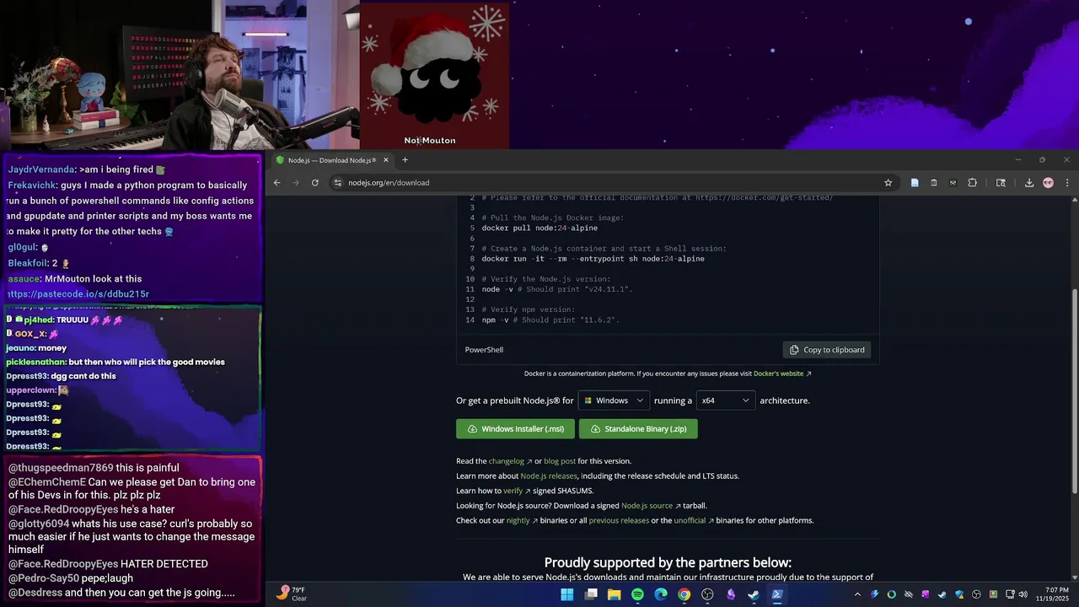Click the JaydrVernanda chat message
The image size is (1079, 607).
[87, 169]
